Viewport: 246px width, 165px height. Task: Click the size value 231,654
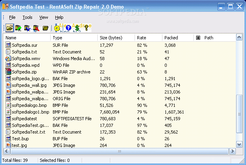pyautogui.click(x=108, y=92)
